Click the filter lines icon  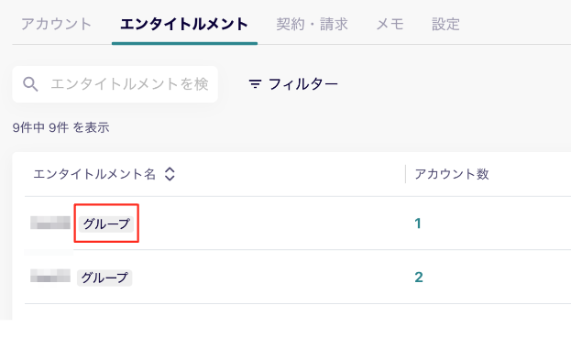(x=255, y=84)
